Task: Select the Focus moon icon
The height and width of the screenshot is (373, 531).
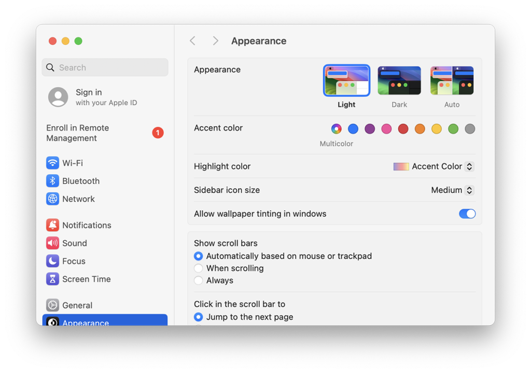Action: [x=52, y=261]
